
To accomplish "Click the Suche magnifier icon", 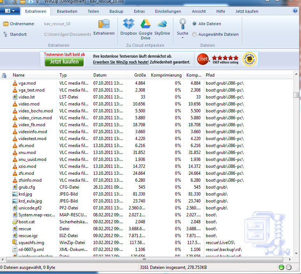I will [x=182, y=24].
